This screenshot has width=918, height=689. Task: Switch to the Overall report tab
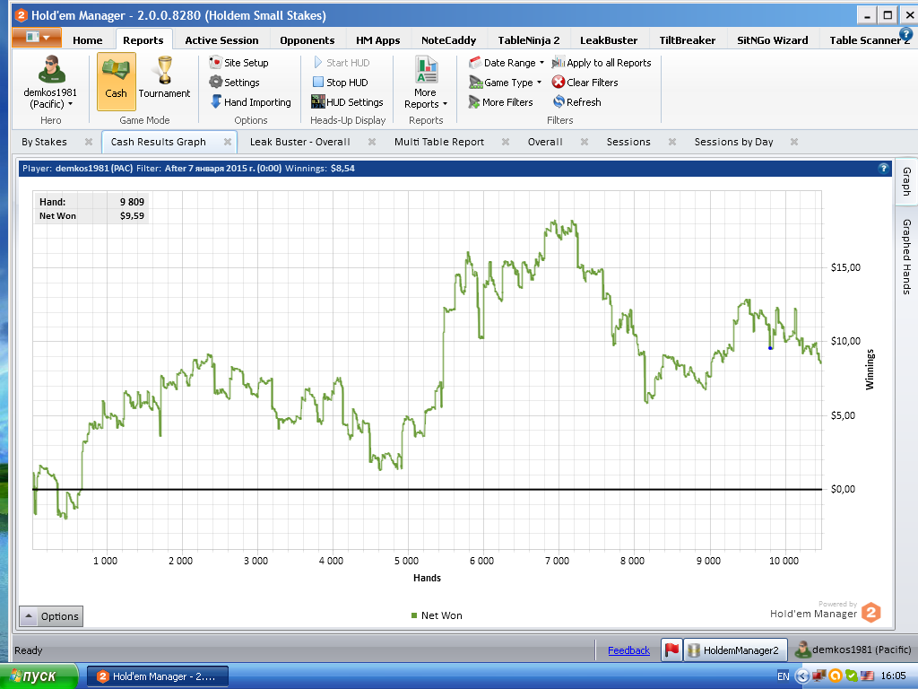pos(545,142)
